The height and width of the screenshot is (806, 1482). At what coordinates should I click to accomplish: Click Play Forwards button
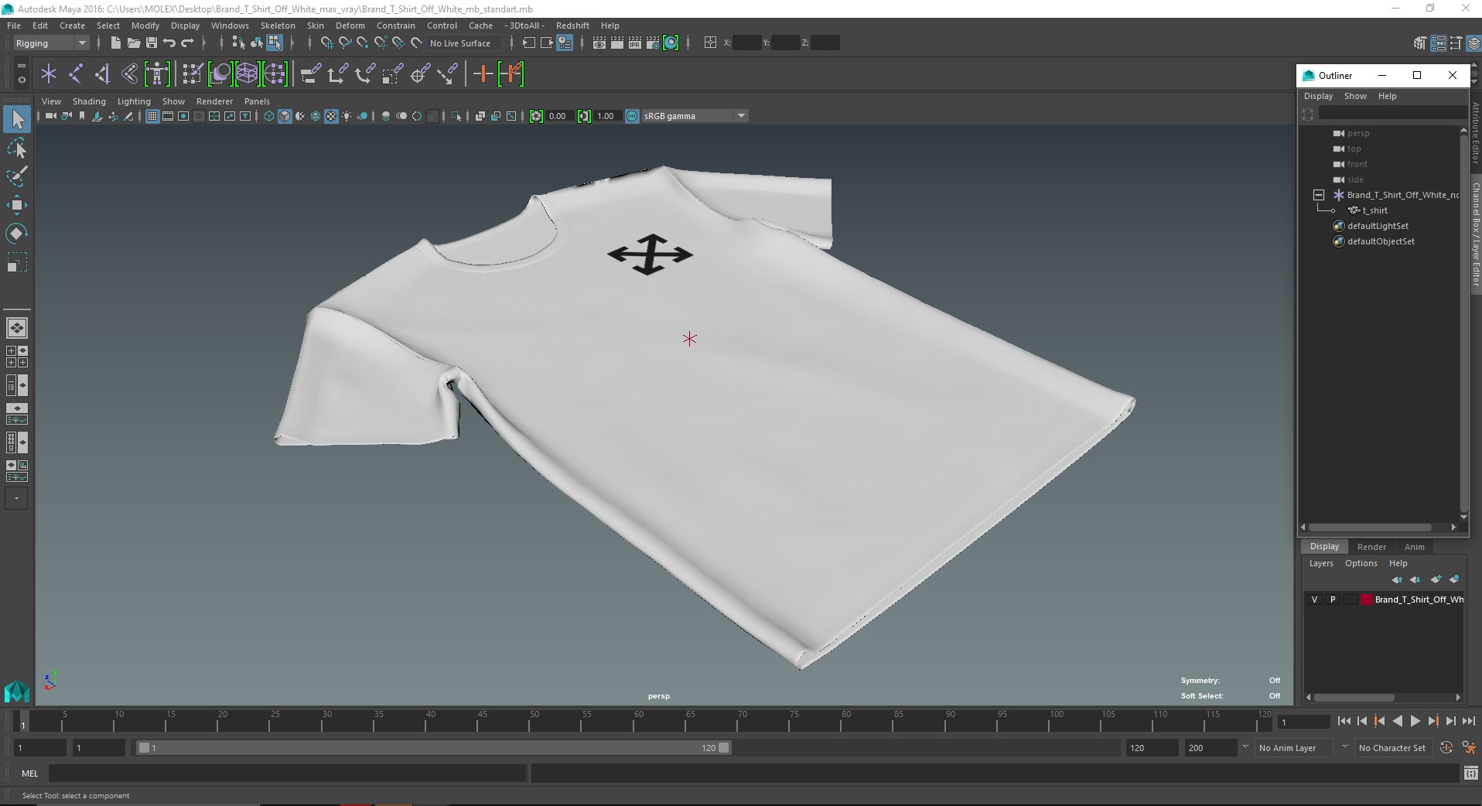(1415, 721)
